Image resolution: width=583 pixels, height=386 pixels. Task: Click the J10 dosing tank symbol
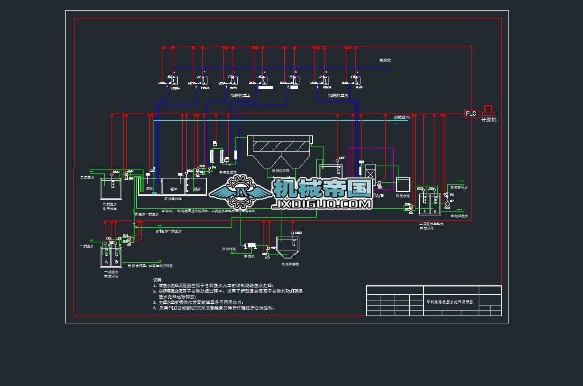point(175,81)
